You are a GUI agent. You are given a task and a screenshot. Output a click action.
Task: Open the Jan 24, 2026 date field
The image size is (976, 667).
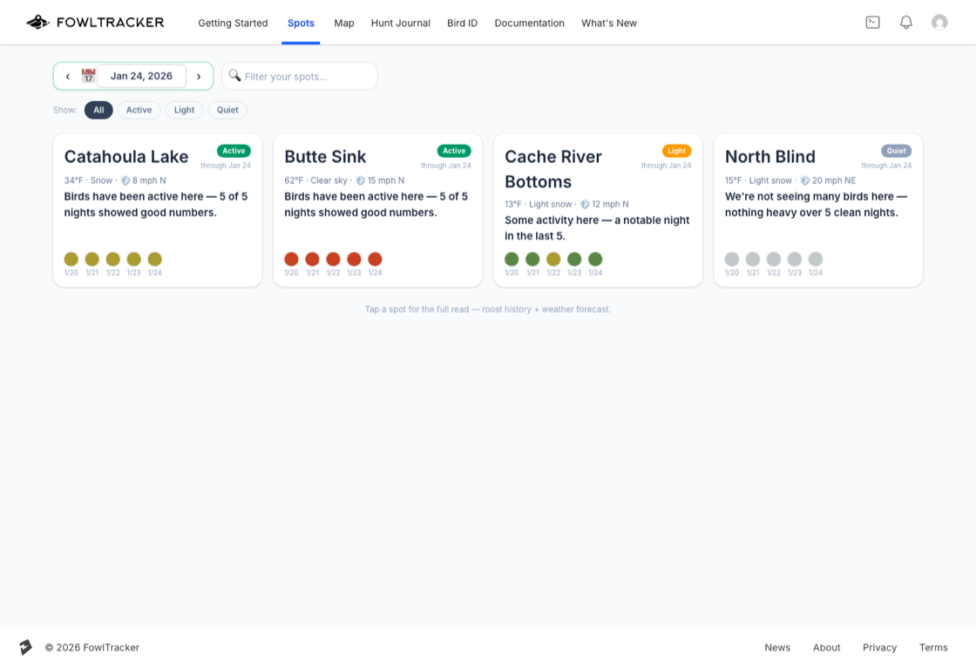tap(141, 76)
